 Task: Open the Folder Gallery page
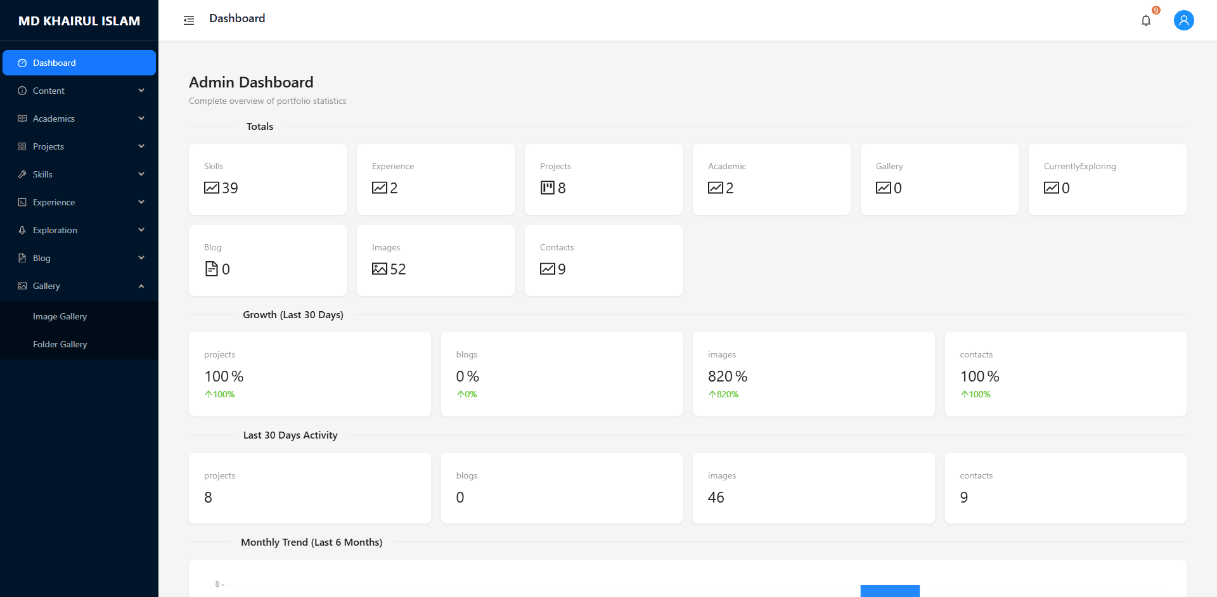(x=60, y=343)
